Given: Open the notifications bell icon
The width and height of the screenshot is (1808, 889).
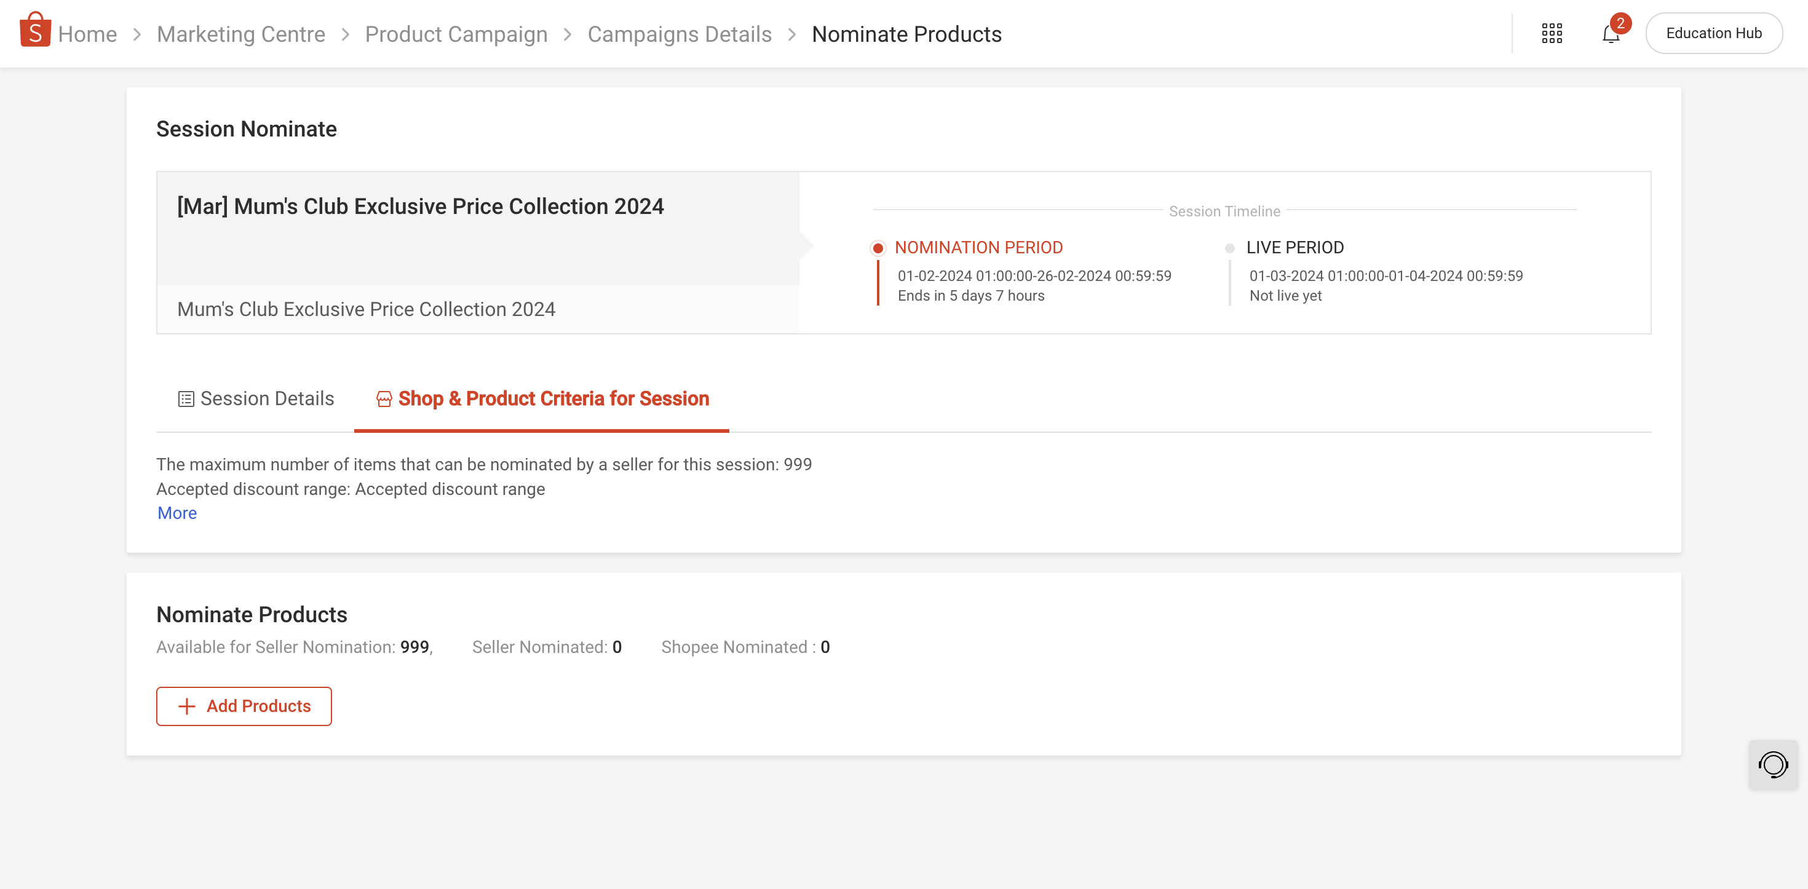Looking at the screenshot, I should (1610, 34).
